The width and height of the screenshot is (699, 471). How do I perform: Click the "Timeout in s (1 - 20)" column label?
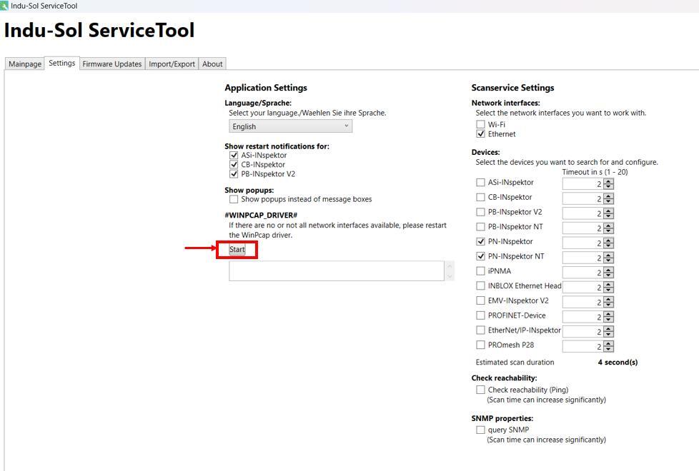pyautogui.click(x=595, y=172)
